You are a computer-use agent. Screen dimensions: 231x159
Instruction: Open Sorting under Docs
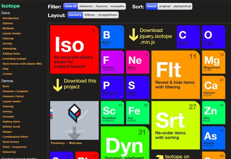click(7, 43)
